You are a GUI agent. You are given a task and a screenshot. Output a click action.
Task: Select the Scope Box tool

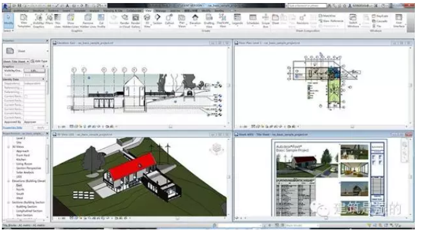coord(265,21)
